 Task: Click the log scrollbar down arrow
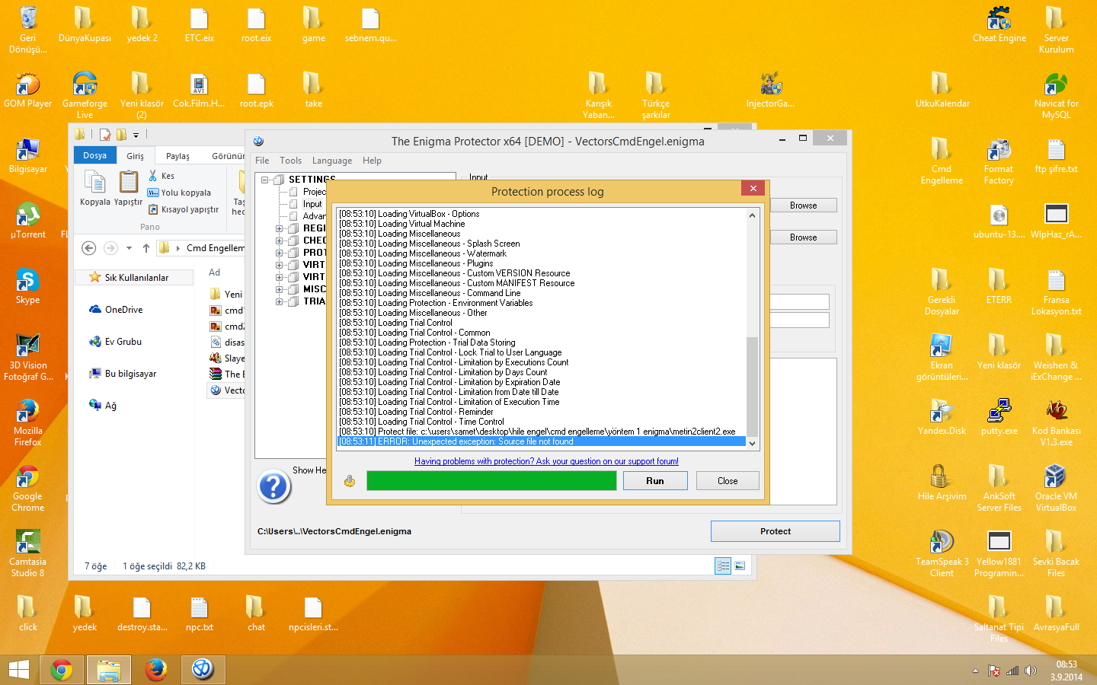coord(753,443)
